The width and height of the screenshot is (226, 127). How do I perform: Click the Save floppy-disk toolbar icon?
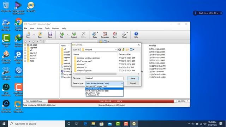50,35
